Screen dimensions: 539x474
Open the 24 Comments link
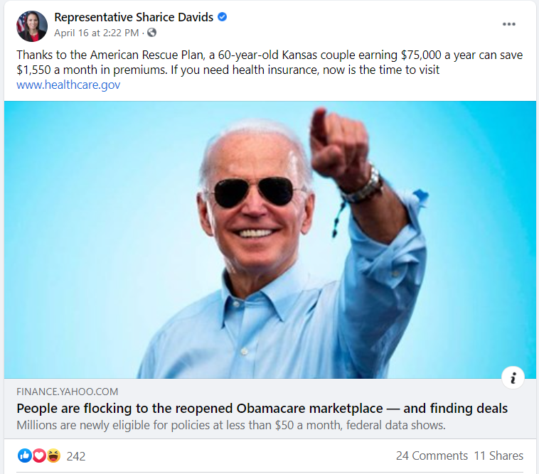(432, 456)
